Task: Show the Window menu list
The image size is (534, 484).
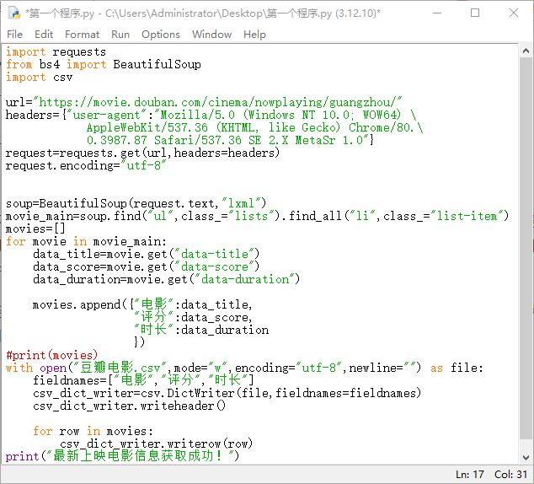Action: click(x=211, y=34)
